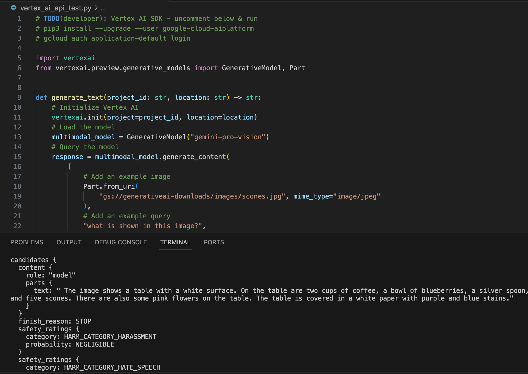Click the gs://generativeai-downloads scones.jpg URI string
Viewport: 528px width, 374px height.
[192, 196]
